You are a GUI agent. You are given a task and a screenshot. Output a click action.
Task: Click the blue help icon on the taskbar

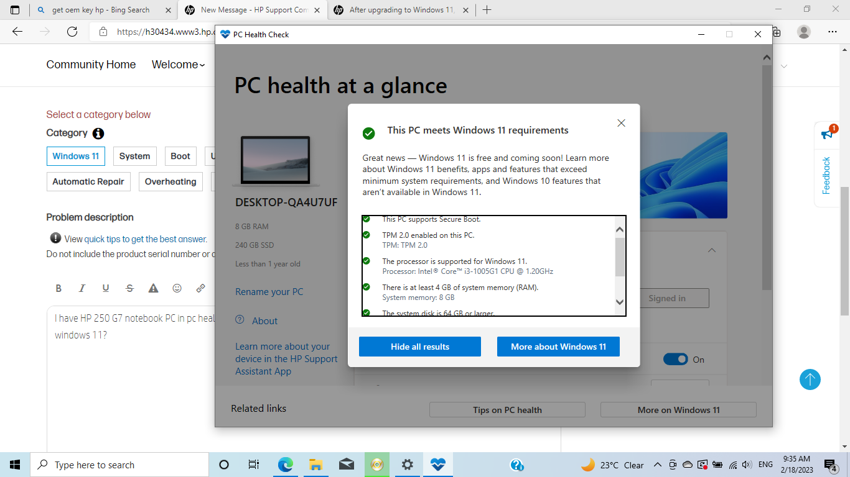pyautogui.click(x=516, y=465)
